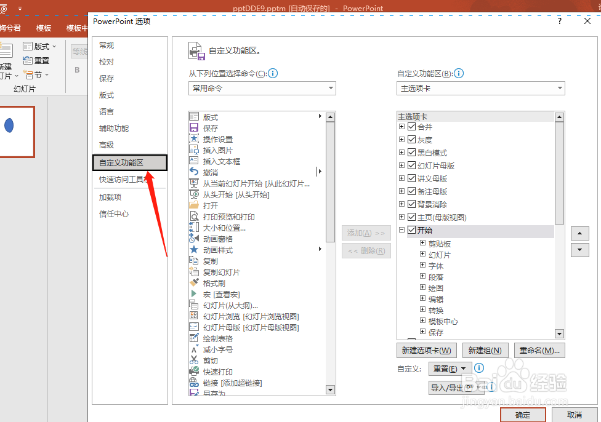
Task: Click the 新建选项卡(W) button
Action: pos(426,351)
